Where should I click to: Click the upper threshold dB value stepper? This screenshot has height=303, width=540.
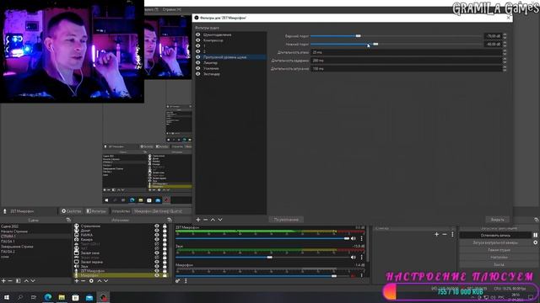(505, 35)
